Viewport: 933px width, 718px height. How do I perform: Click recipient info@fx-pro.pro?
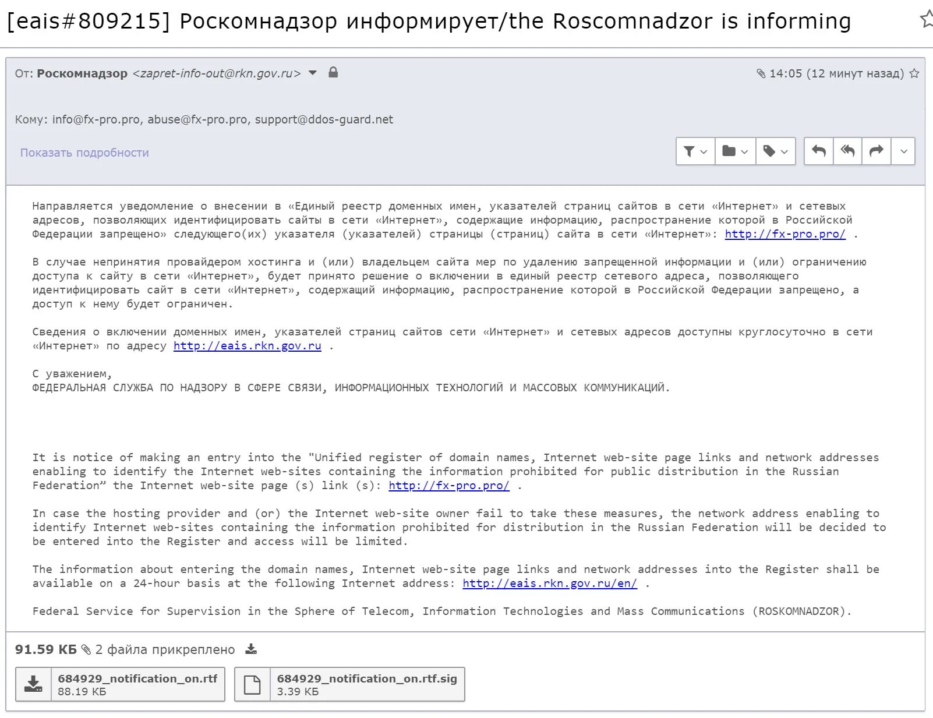tap(96, 119)
